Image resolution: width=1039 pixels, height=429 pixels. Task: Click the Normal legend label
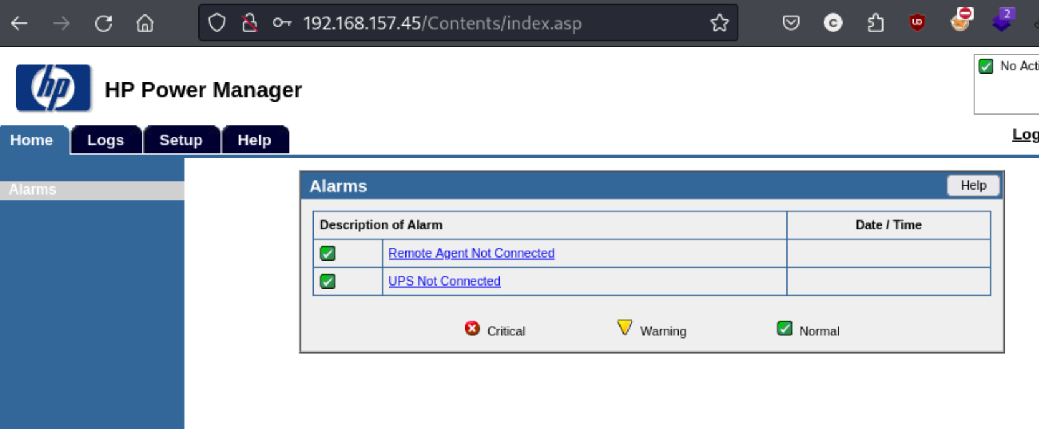819,331
